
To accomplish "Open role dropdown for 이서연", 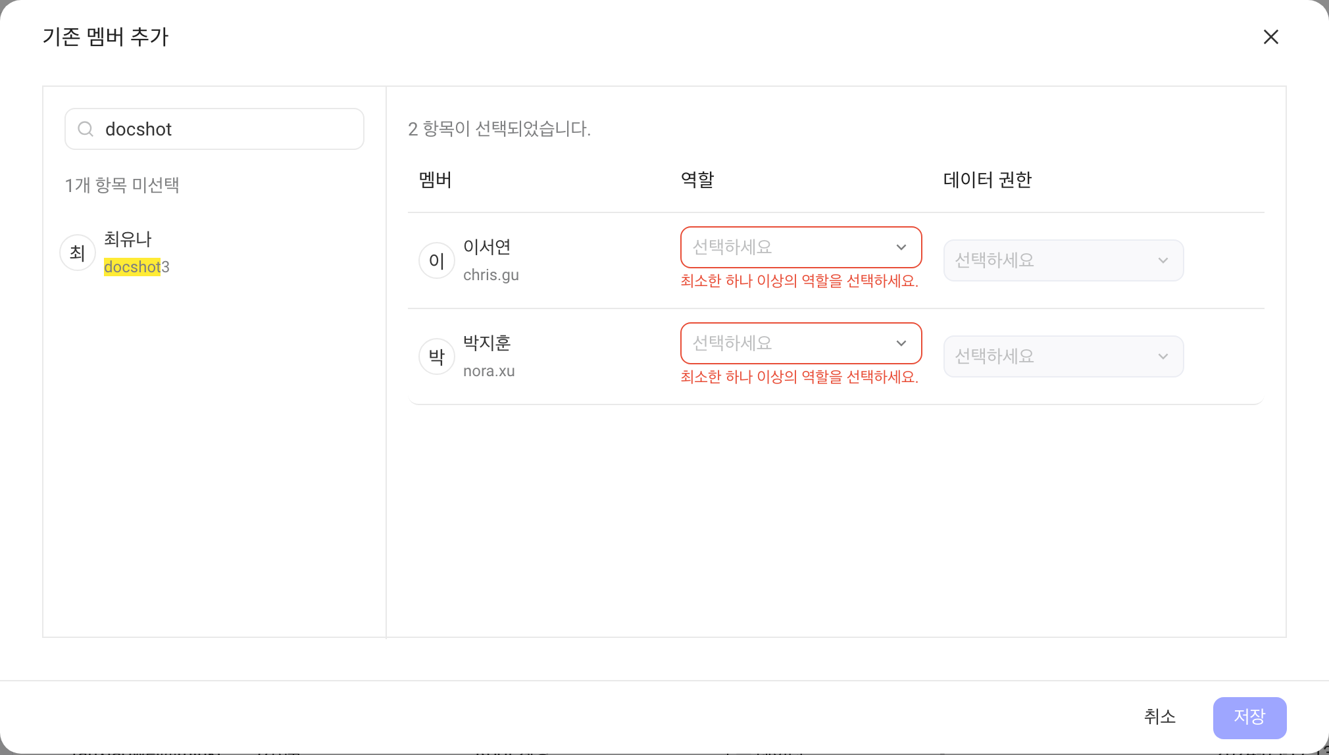I will [x=801, y=247].
